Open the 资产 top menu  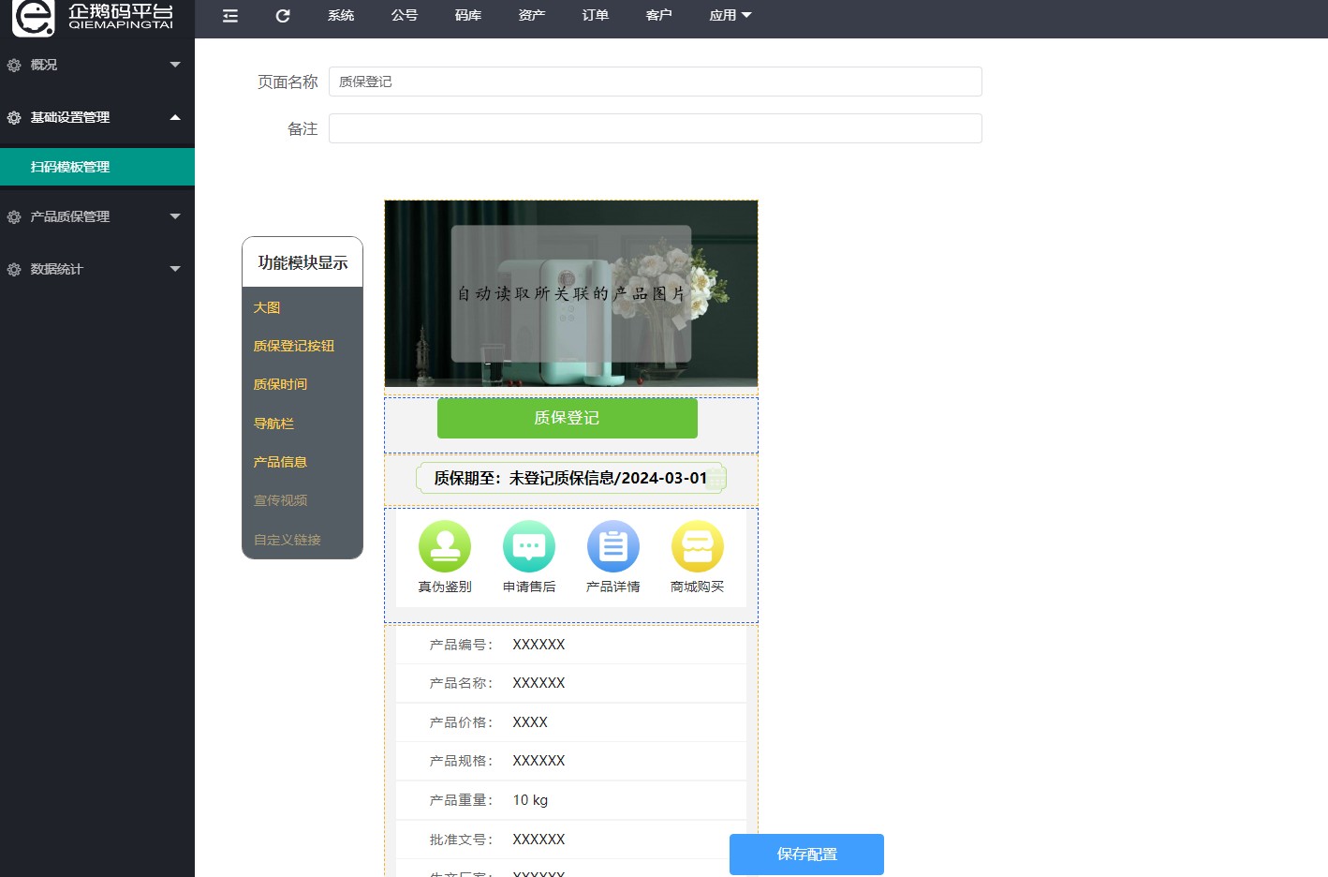point(532,16)
